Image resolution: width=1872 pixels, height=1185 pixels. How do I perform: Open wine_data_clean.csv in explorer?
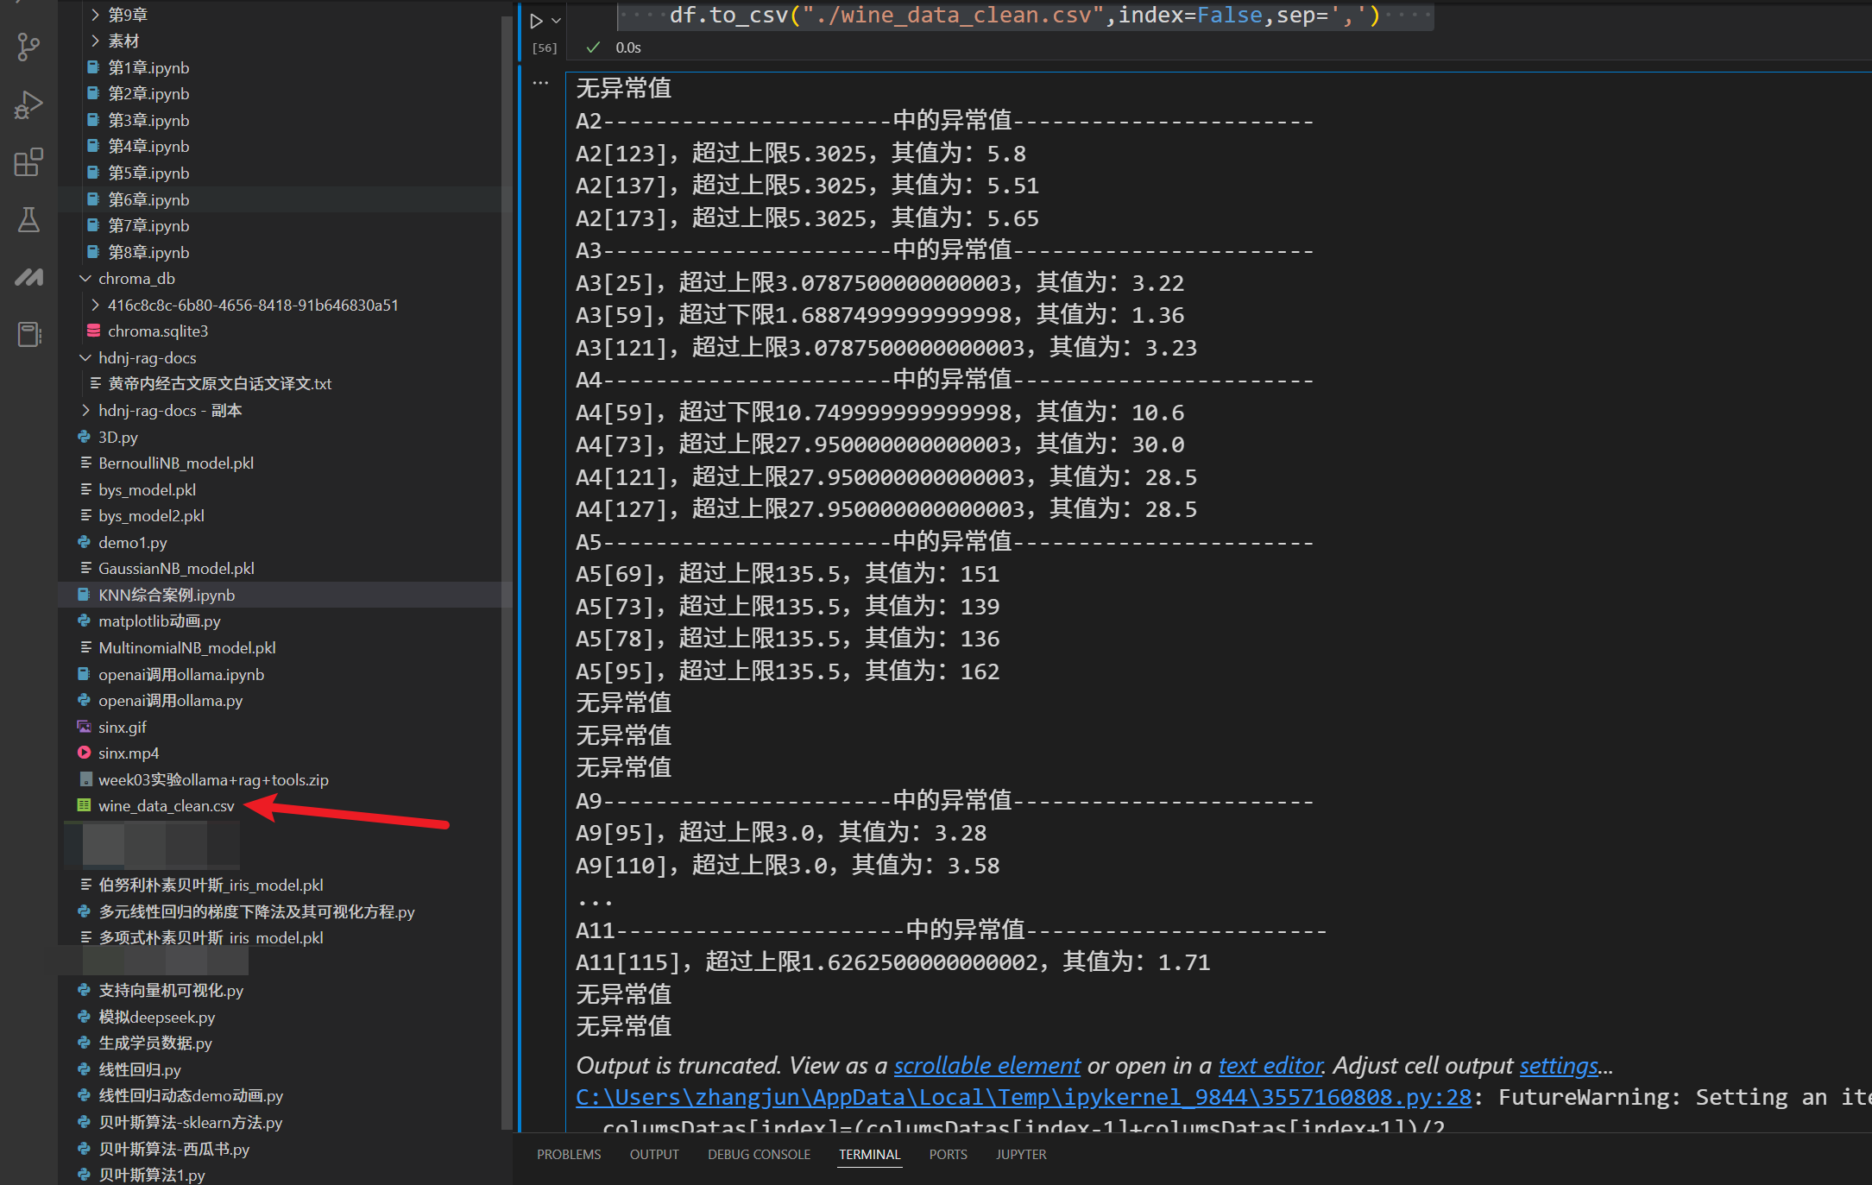coord(166,806)
